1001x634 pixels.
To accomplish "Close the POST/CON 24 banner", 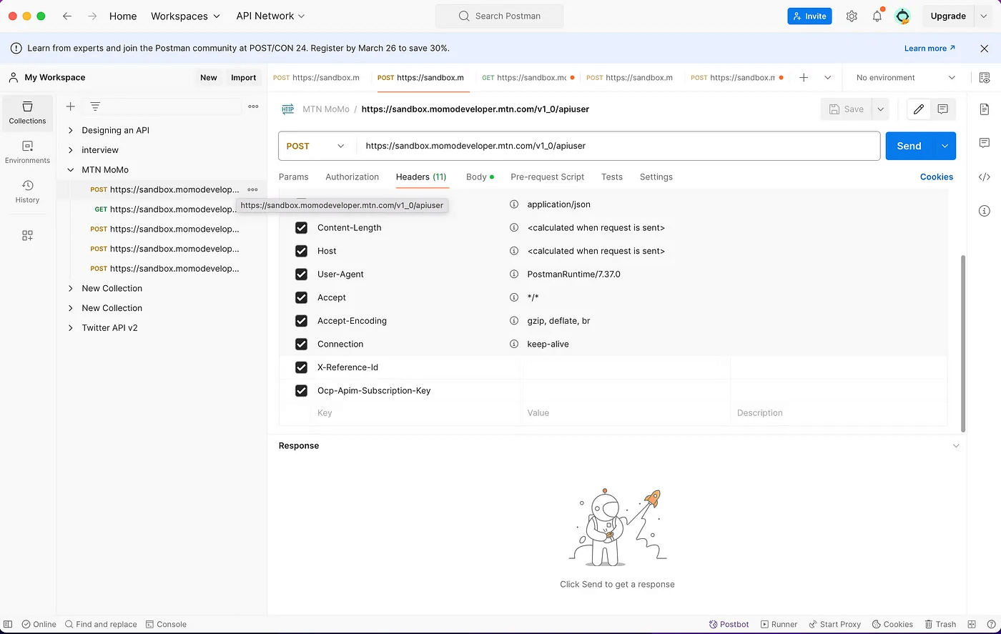I will point(985,48).
